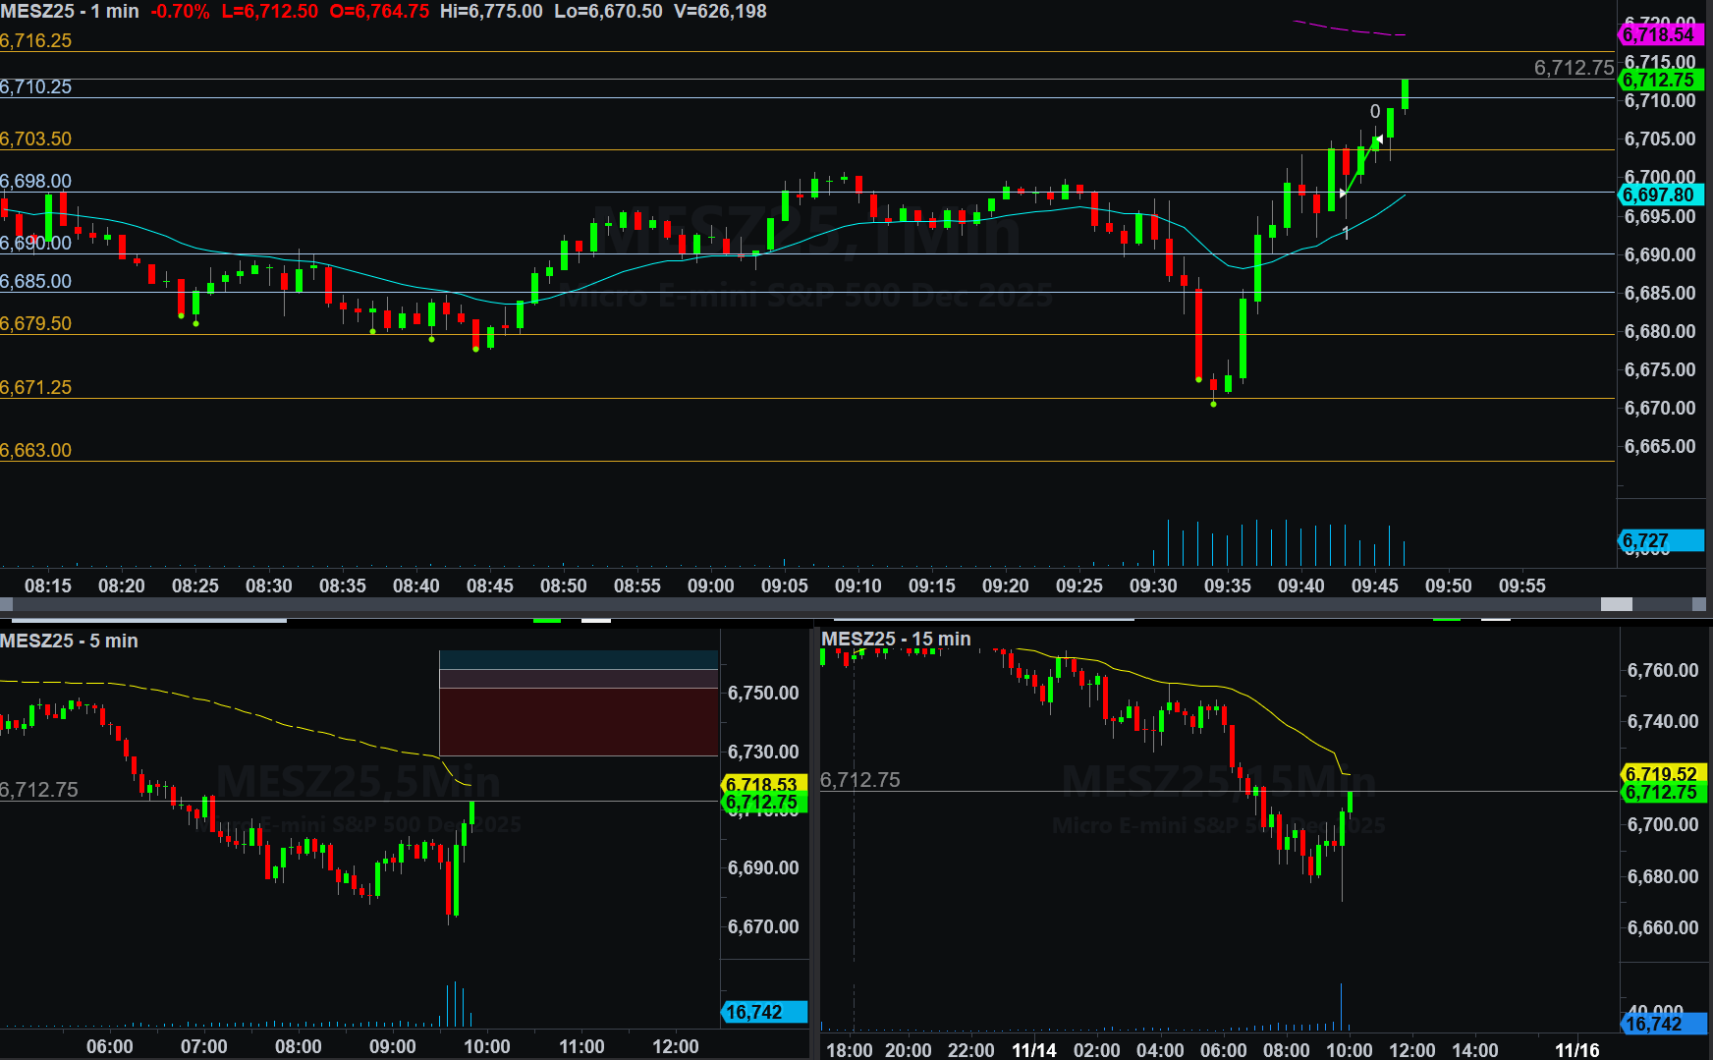Click the 6,716.25 price level label
Viewport: 1713px width, 1060px height.
pos(36,41)
